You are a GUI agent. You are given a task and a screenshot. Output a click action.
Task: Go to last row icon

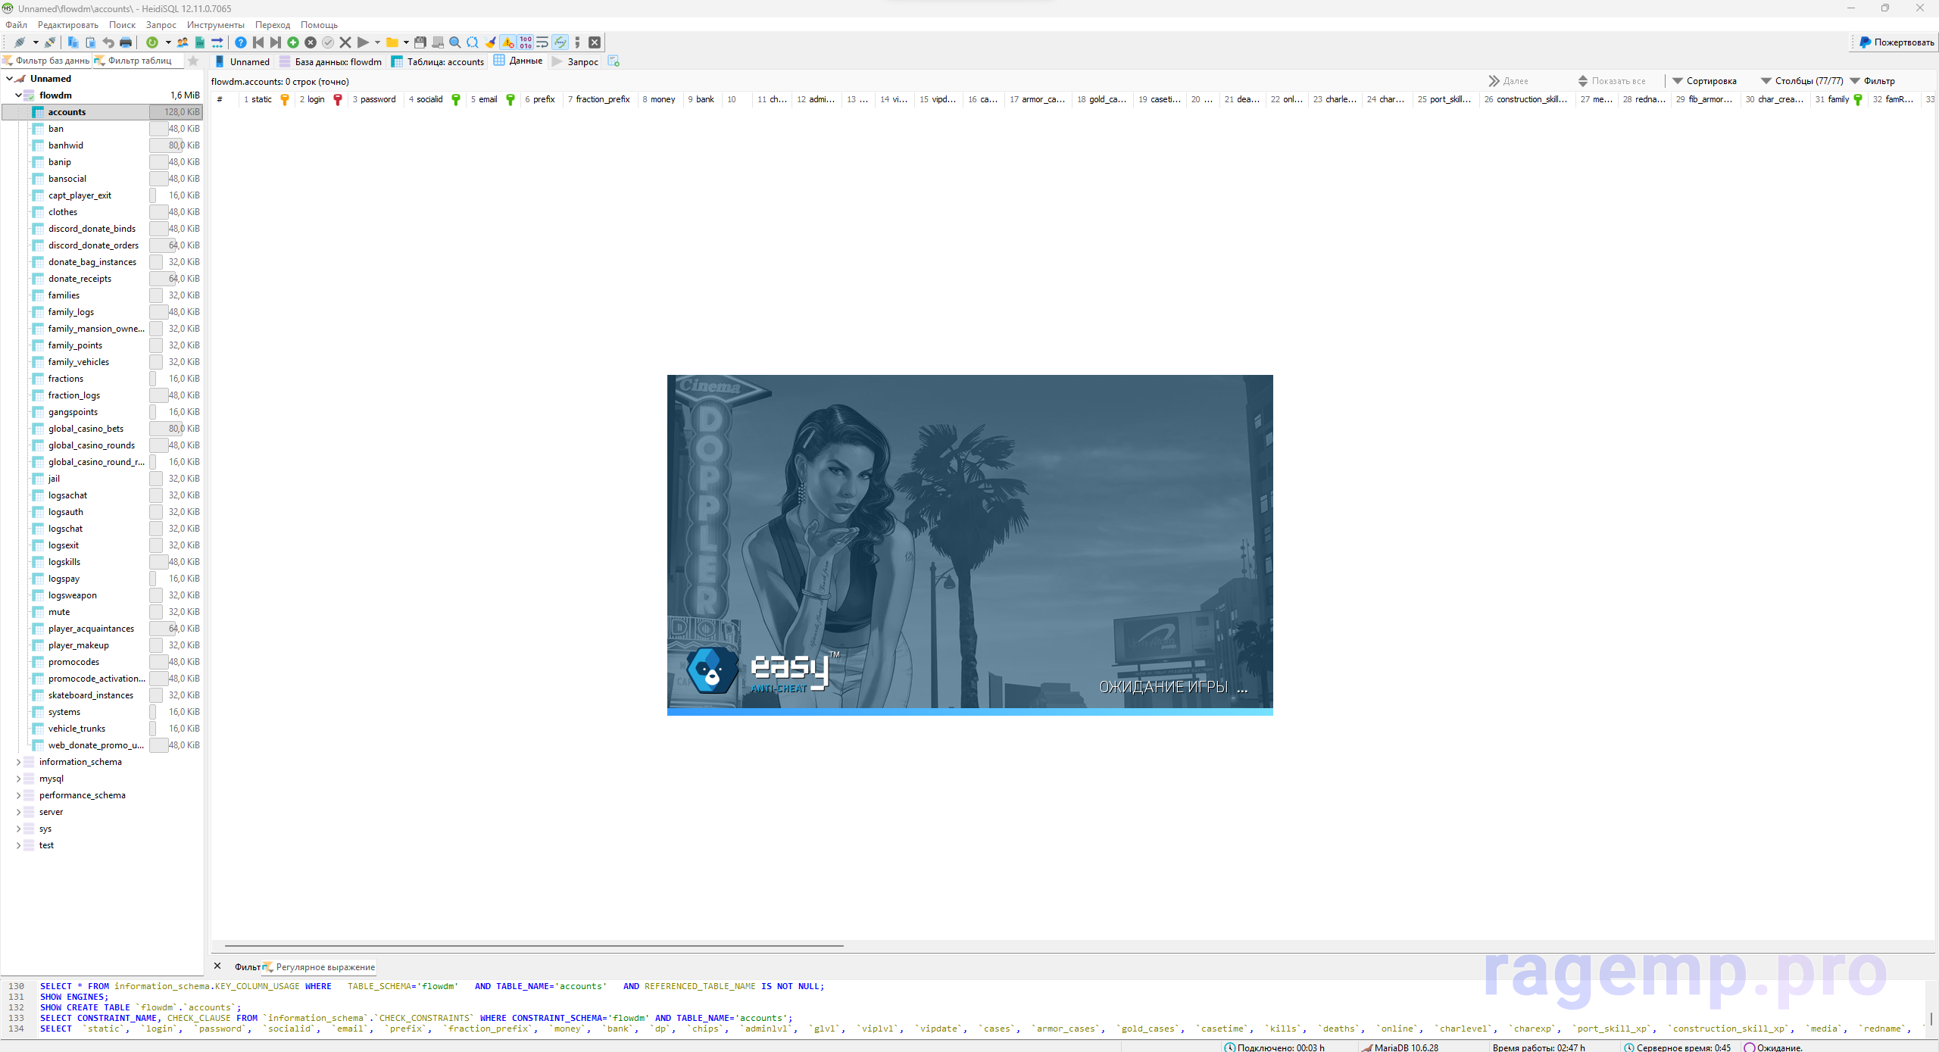click(x=276, y=42)
